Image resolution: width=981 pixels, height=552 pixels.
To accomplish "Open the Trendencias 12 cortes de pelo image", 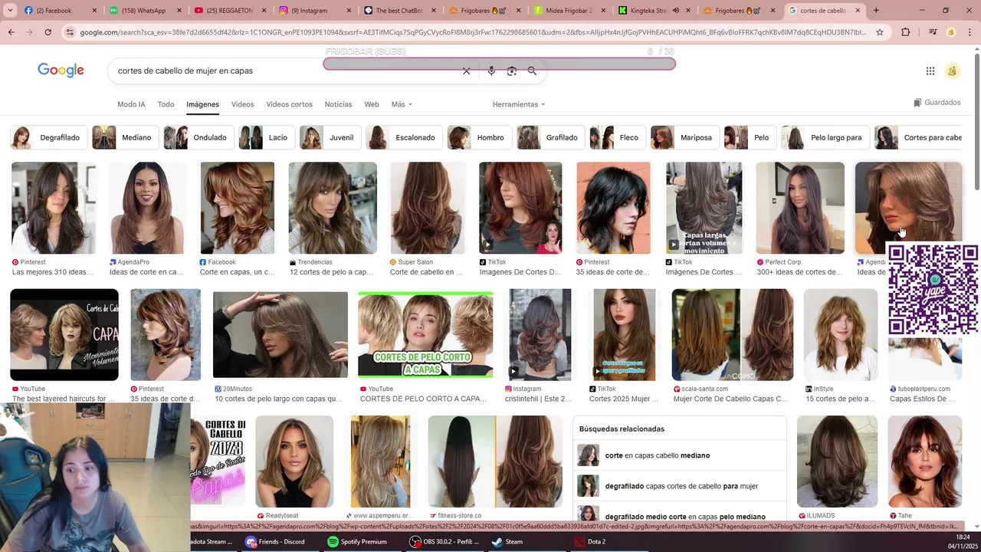I will point(333,208).
